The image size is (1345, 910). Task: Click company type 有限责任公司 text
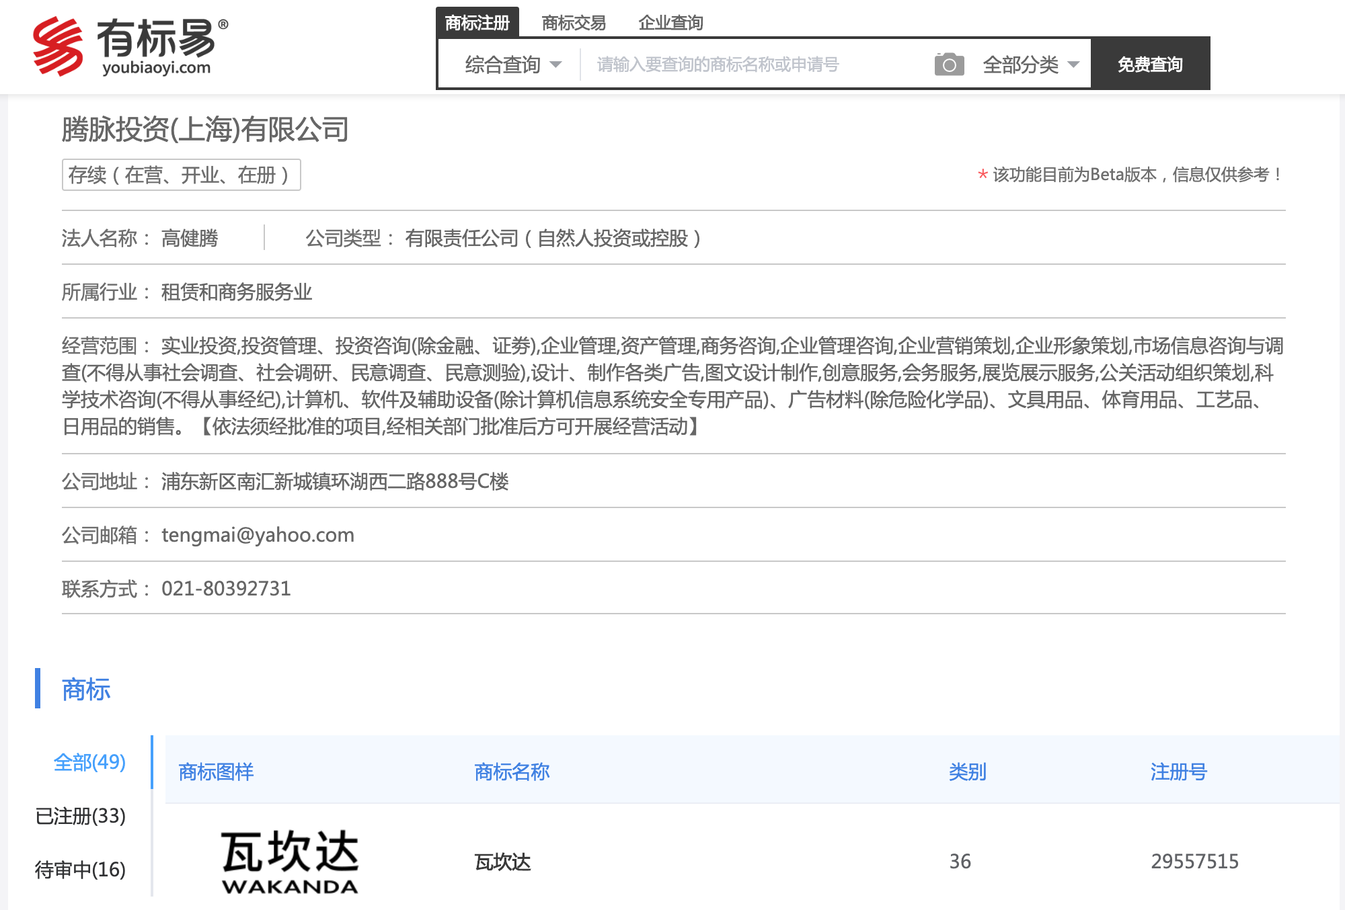pyautogui.click(x=553, y=238)
